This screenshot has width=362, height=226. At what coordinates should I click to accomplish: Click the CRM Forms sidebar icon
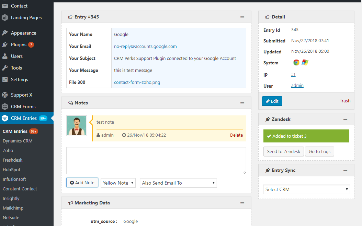click(x=5, y=106)
